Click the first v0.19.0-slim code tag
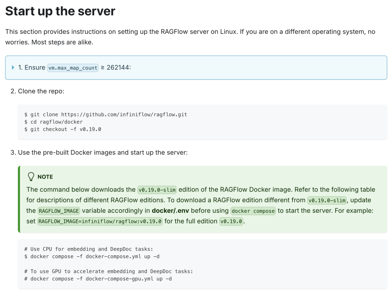390x291 pixels. (157, 190)
